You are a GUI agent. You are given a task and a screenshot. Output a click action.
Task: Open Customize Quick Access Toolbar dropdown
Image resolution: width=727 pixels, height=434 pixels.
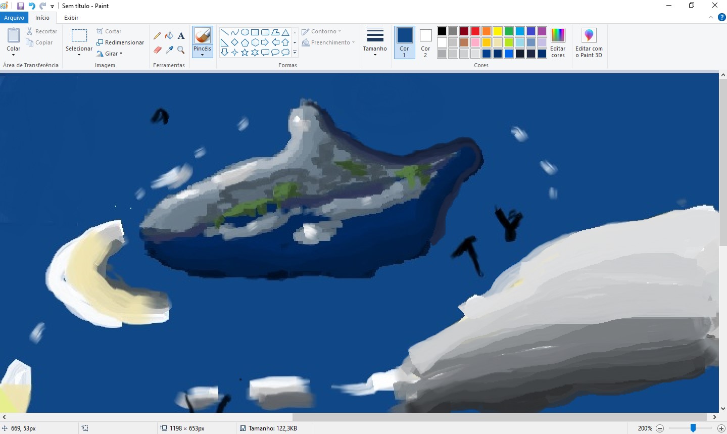coord(52,7)
